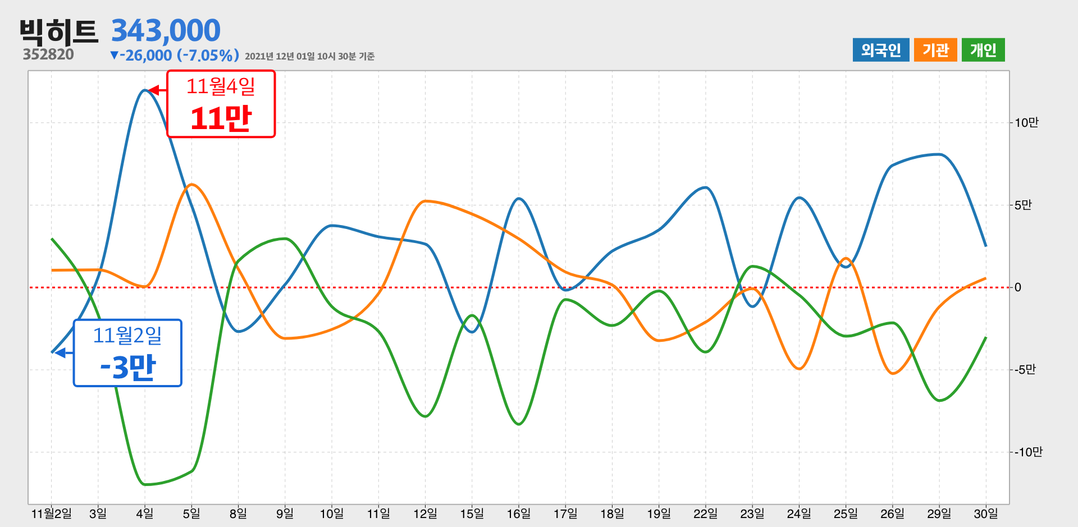
Task: Click the 11월2일 x-axis label
Action: (x=52, y=514)
